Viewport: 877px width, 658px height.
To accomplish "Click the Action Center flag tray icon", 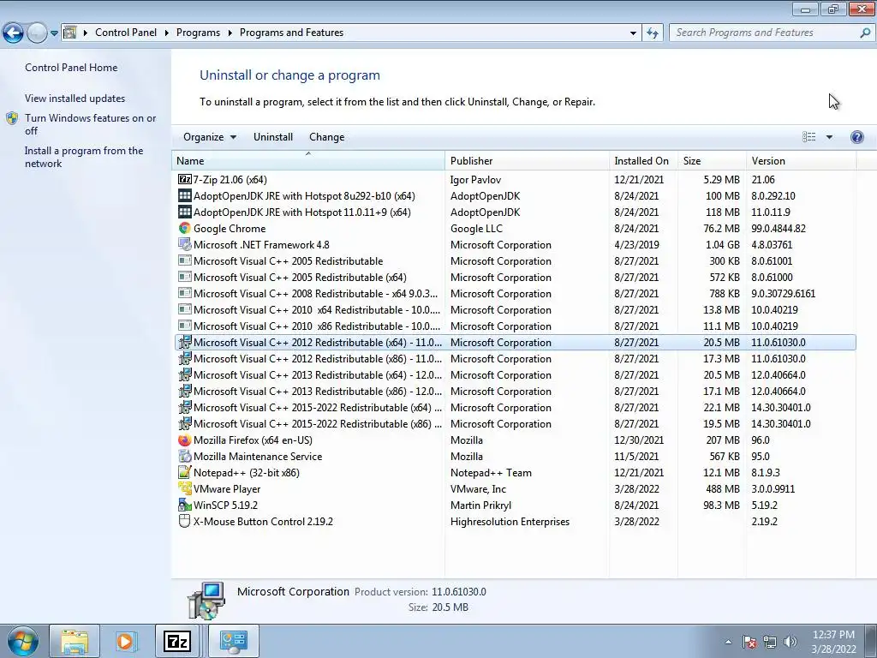I will tap(749, 642).
